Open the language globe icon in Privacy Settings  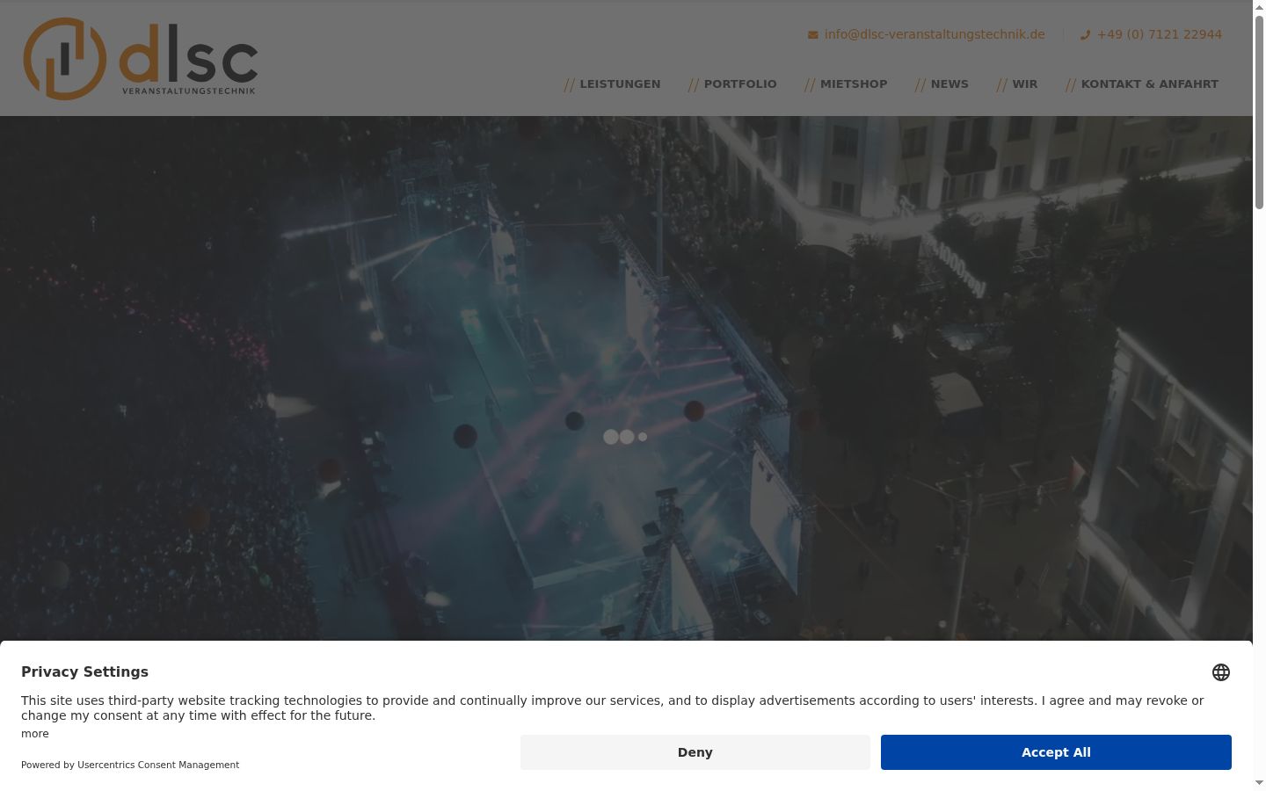[1221, 672]
